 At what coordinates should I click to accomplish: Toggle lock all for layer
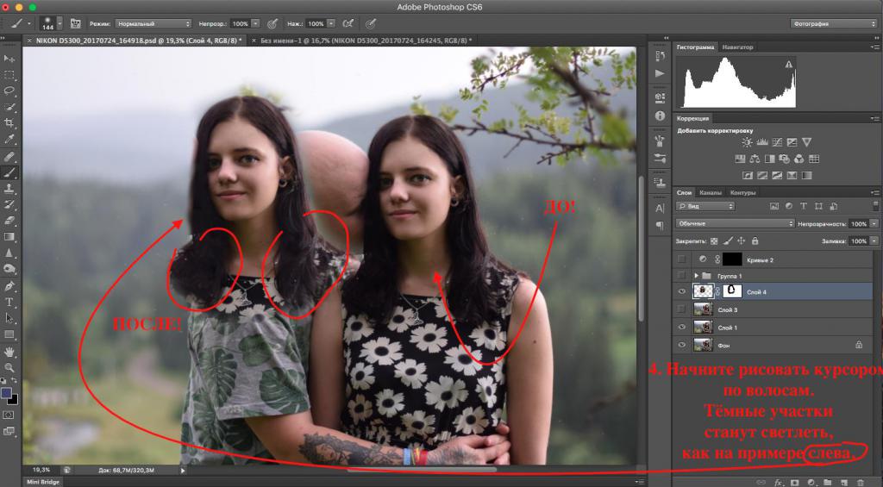[x=755, y=241]
